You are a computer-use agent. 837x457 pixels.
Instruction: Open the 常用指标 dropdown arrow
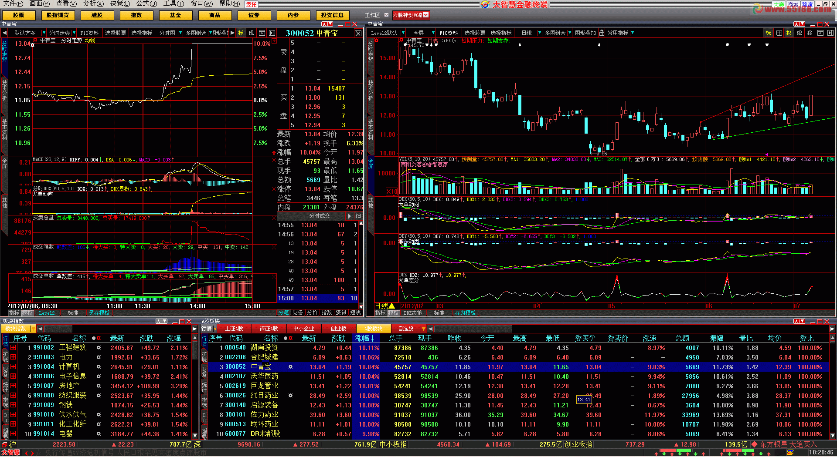pos(633,33)
